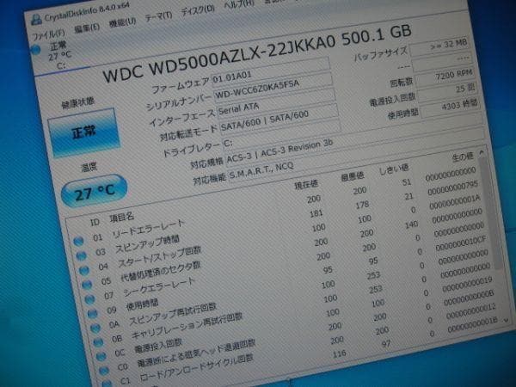This screenshot has height=387, width=516.
Task: Click the 最悪値 column header
Action: 352,176
